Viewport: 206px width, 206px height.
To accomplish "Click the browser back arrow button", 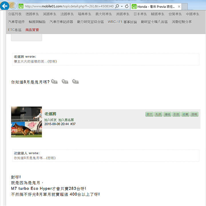I will click(5, 6).
